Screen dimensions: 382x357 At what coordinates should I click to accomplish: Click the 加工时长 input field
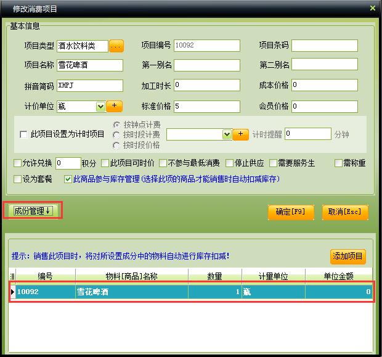pos(207,85)
